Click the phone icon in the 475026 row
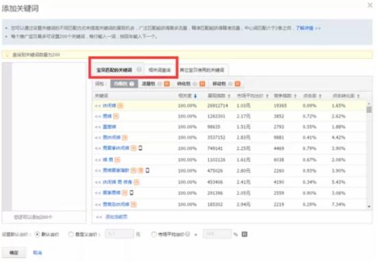377x262 pixels. pos(147,170)
